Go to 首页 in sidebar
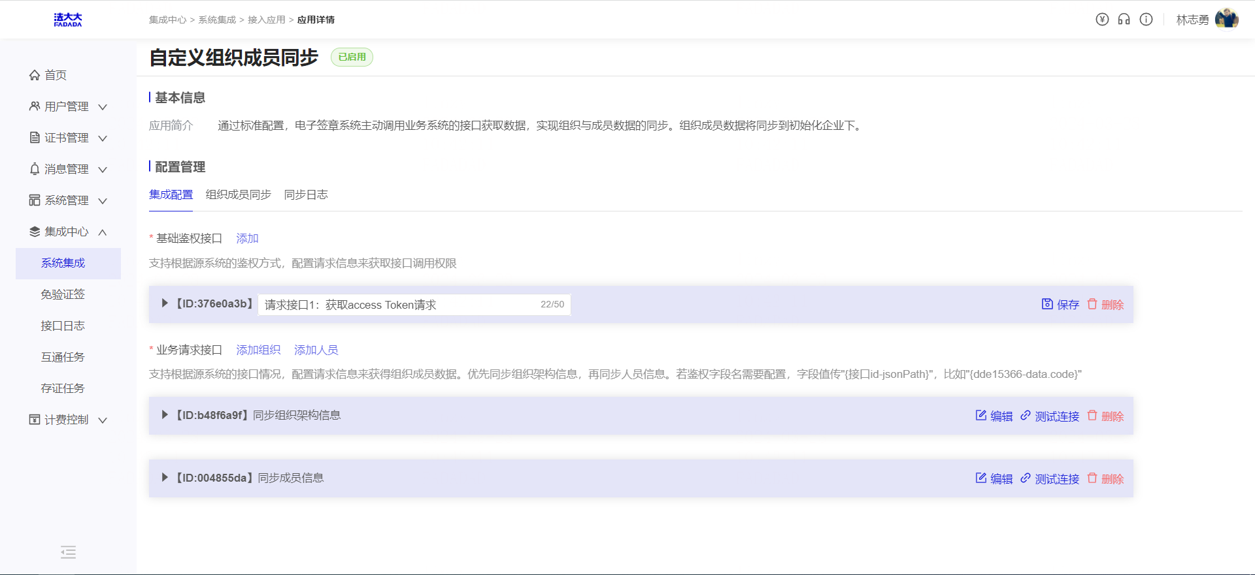Image resolution: width=1255 pixels, height=575 pixels. 56,75
